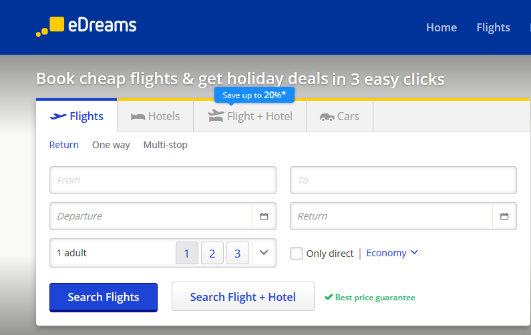Click the airplane icon on Flights tab
This screenshot has height=335, width=531.
pyautogui.click(x=58, y=116)
